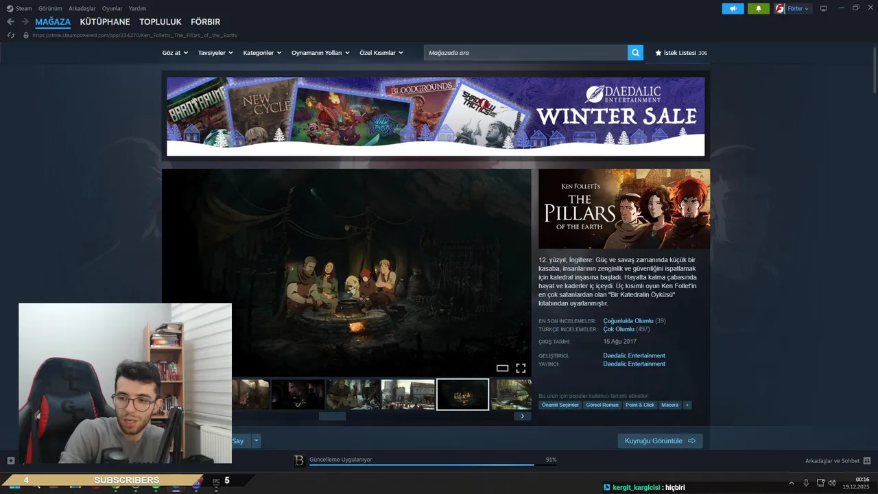Screen dimensions: 878x494
Task: Switch to Big Picture mode icon
Action: (x=824, y=8)
